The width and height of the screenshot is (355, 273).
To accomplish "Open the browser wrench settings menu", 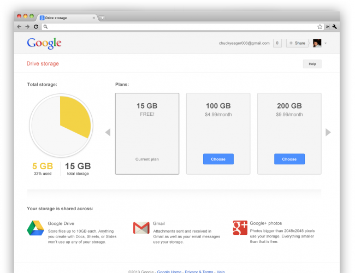I will [334, 27].
